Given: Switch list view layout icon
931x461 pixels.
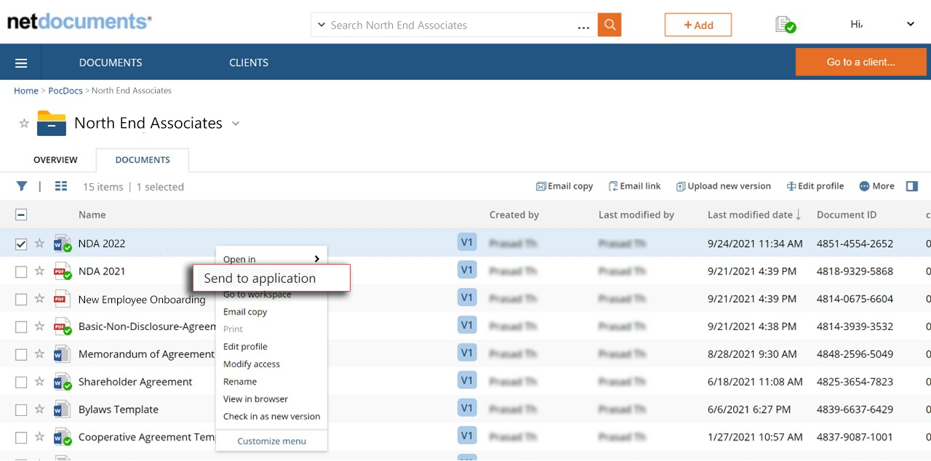Looking at the screenshot, I should click(61, 186).
